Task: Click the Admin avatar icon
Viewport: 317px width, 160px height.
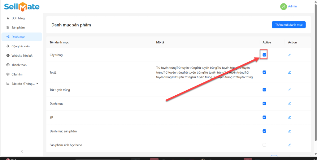Action: (283, 6)
